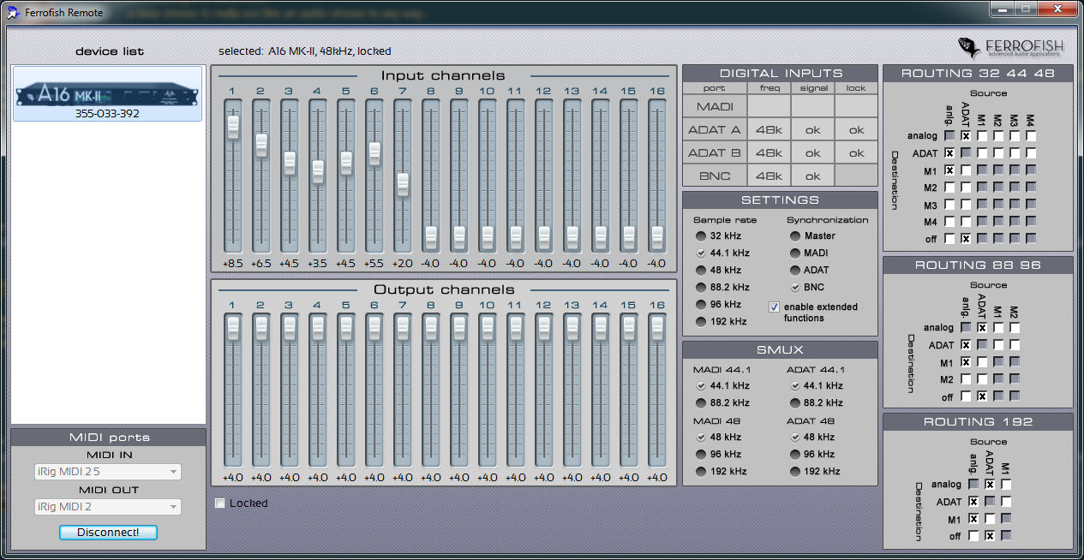Click input channel 6 gain value +5.5
The height and width of the screenshot is (560, 1084).
[x=374, y=264]
